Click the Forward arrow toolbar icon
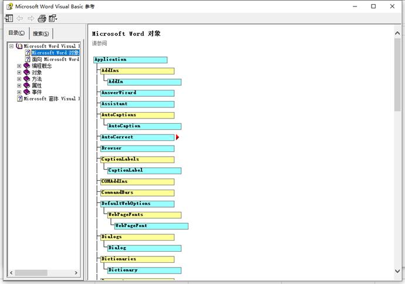Screen dimensions: 405x284 [x=31, y=18]
